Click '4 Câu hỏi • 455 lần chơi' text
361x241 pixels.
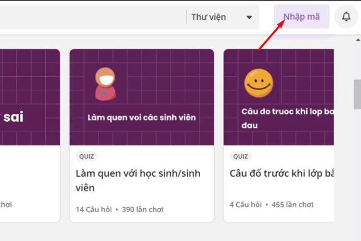[x=271, y=204]
